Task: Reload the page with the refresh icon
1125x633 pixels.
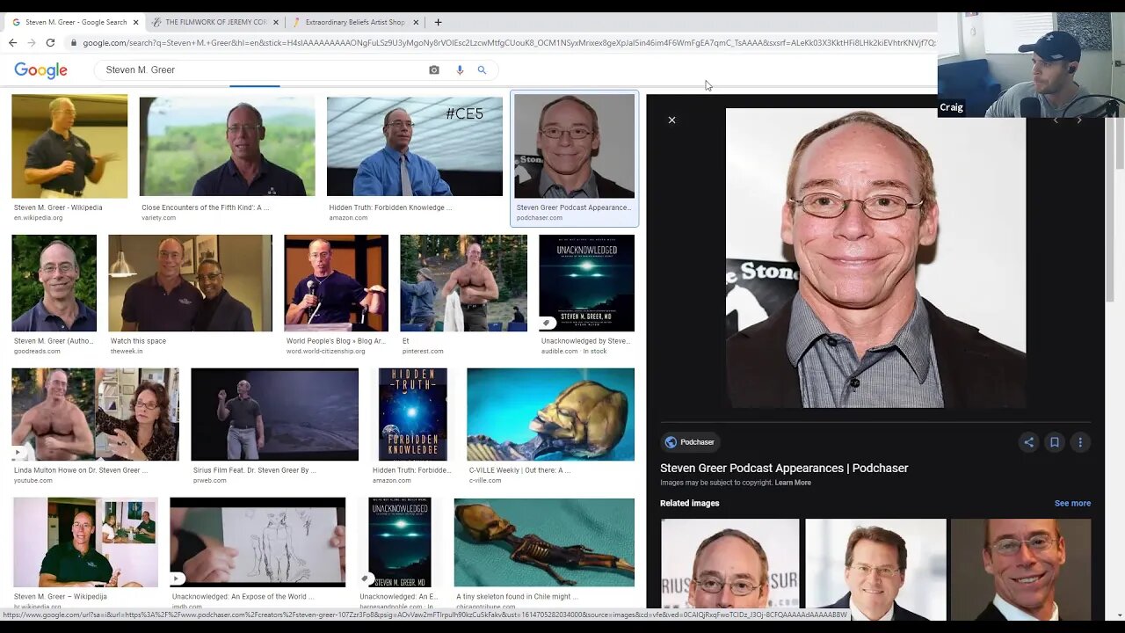Action: (50, 42)
